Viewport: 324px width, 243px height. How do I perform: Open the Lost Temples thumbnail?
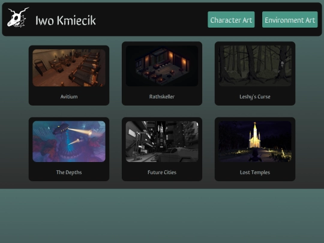click(255, 142)
